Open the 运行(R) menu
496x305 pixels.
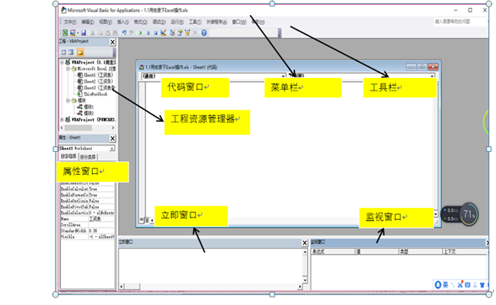pyautogui.click(x=177, y=22)
